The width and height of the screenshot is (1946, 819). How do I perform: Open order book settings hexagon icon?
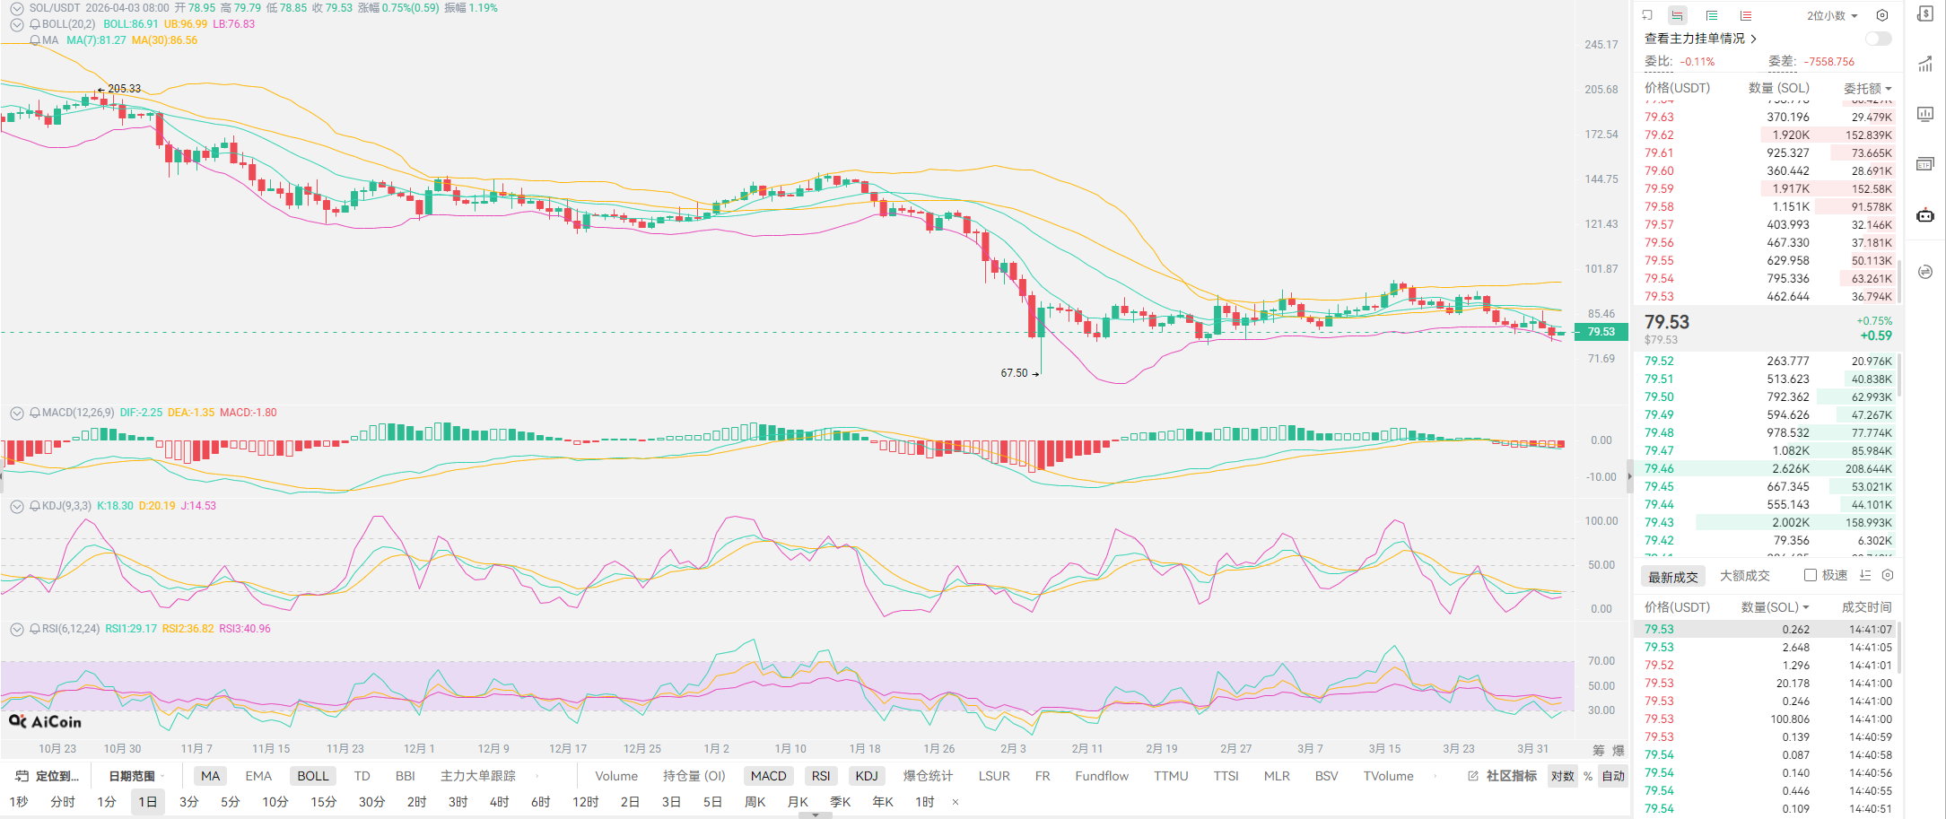[x=1882, y=15]
